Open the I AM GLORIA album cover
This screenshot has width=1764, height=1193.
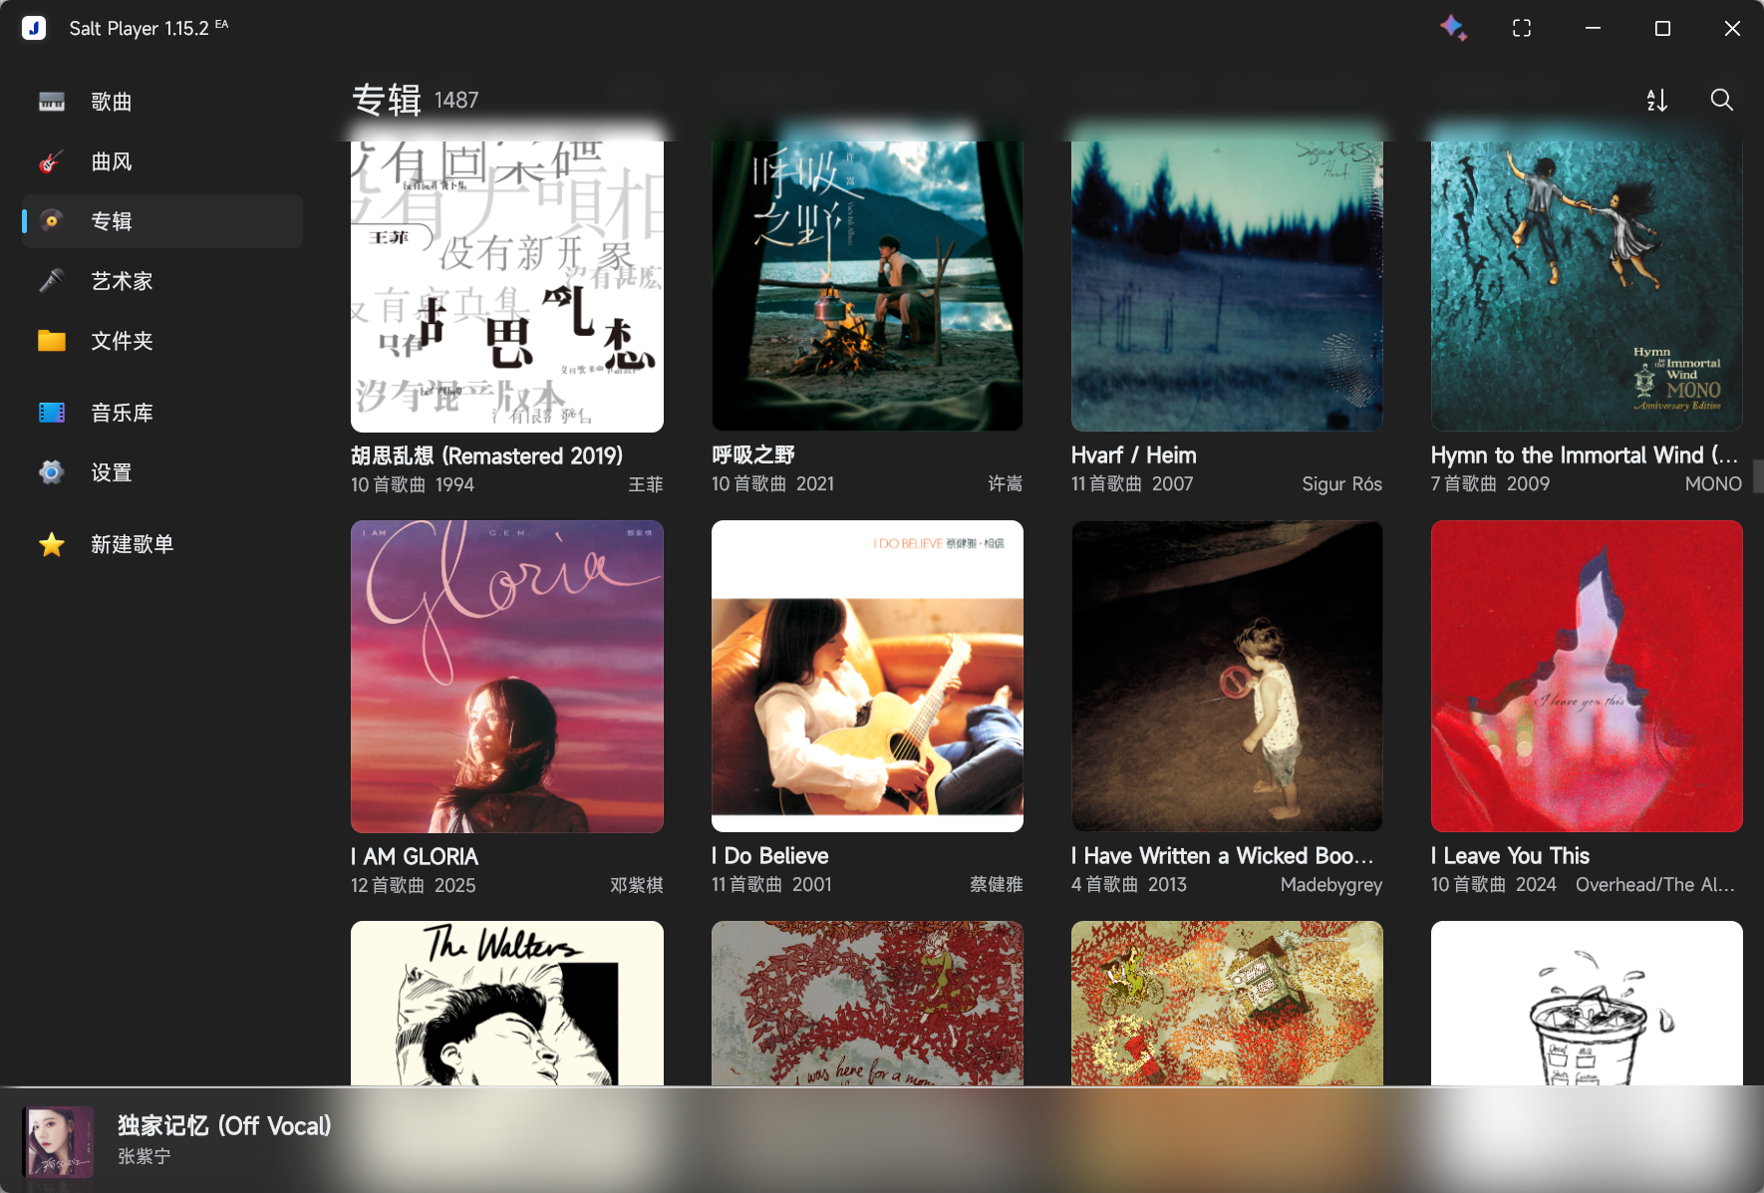click(x=507, y=676)
